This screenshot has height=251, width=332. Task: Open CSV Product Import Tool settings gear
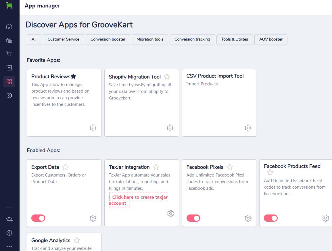[x=248, y=128]
